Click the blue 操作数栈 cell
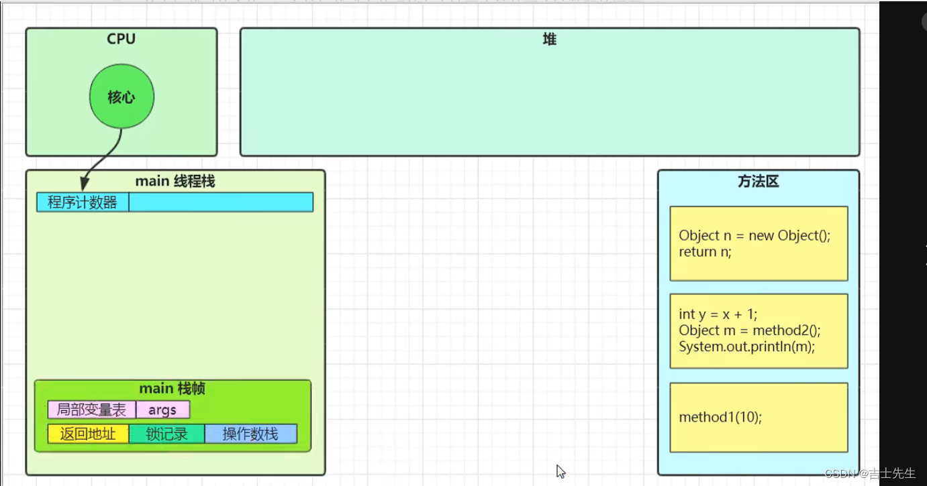 pos(250,434)
